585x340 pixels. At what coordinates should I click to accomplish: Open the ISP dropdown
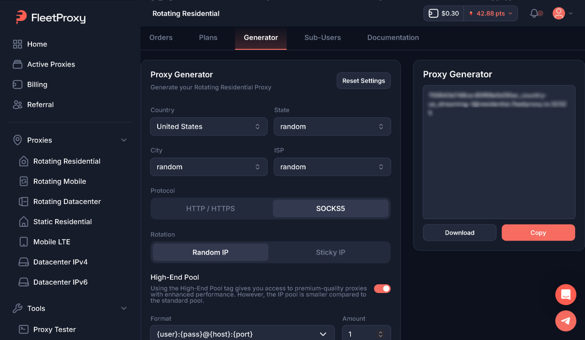pyautogui.click(x=332, y=167)
